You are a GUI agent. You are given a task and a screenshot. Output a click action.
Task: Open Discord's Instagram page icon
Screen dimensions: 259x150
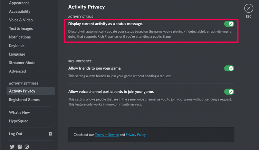(27, 147)
